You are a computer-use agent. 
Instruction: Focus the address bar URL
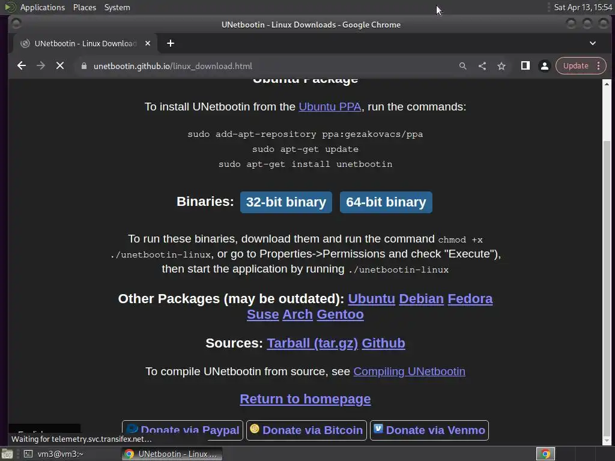172,66
